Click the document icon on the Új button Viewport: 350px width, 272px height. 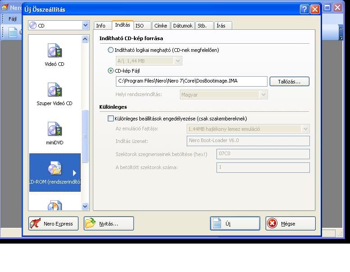(217, 223)
